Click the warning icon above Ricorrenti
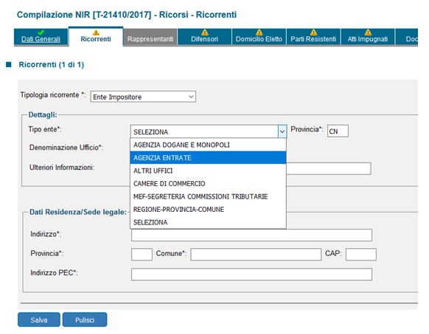The height and width of the screenshot is (334, 429). pyautogui.click(x=96, y=32)
